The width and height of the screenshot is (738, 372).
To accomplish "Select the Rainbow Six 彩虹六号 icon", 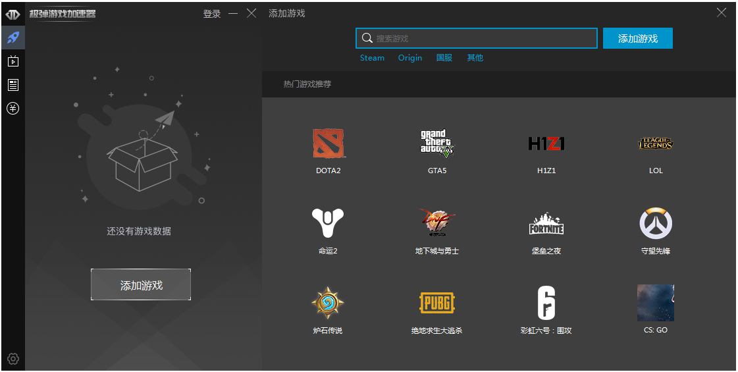I will click(x=546, y=303).
